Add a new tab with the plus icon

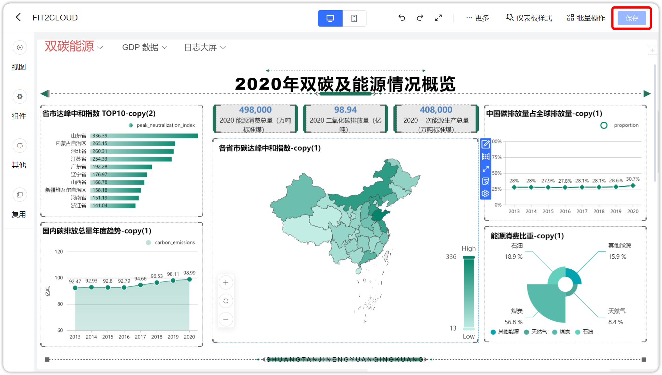tap(652, 50)
